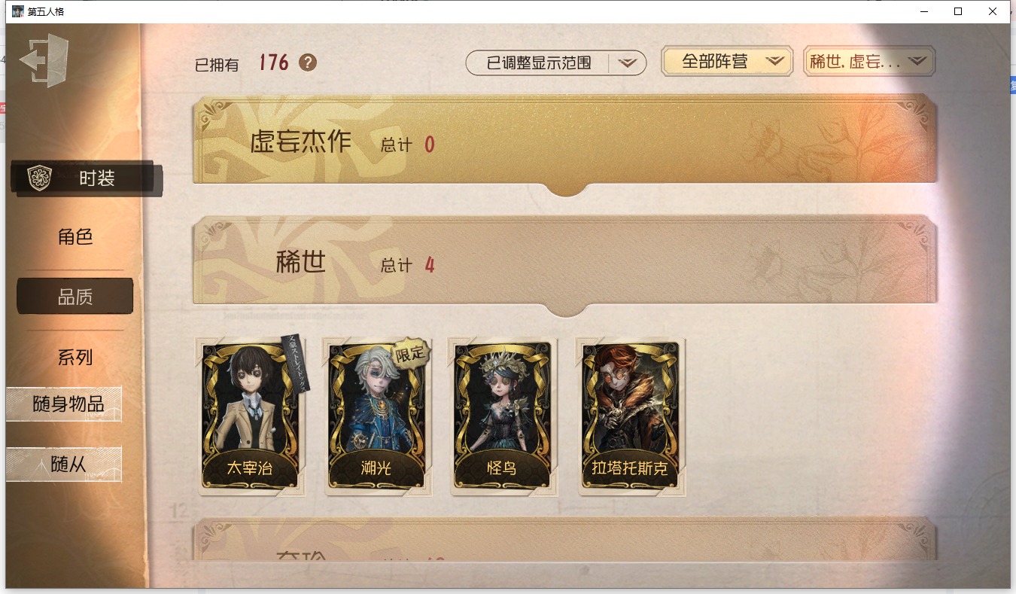Open the 全部阵营 faction dropdown

[x=727, y=62]
